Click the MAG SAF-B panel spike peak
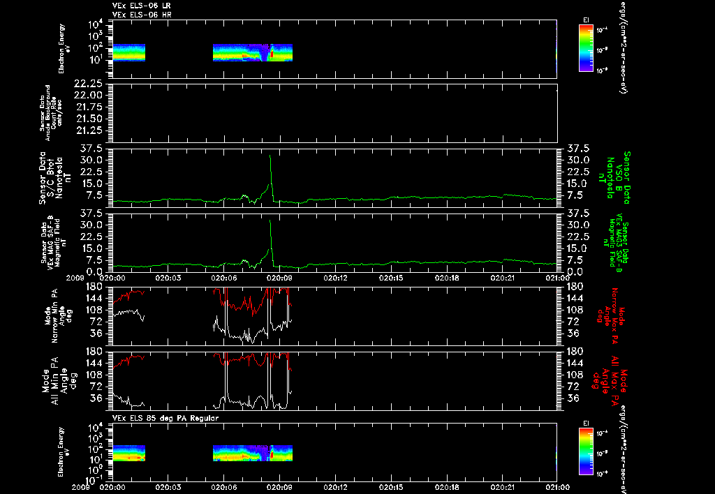The width and height of the screenshot is (715, 494). point(270,220)
